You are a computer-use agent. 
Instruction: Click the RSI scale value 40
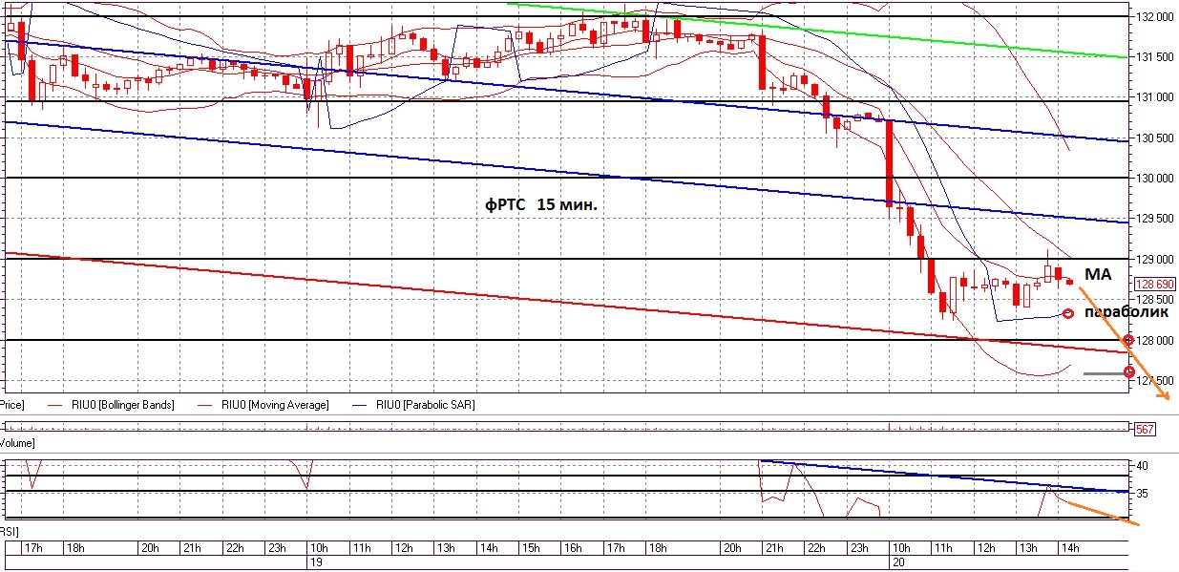(x=1143, y=466)
